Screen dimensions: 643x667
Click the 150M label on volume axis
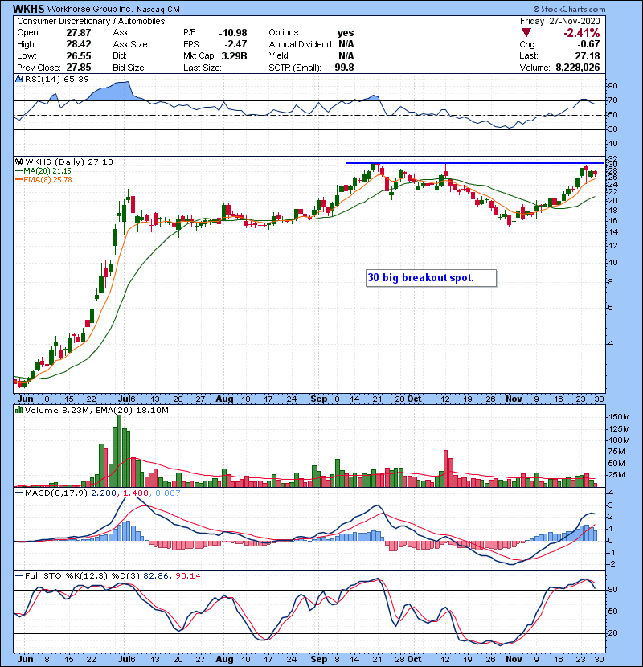620,417
